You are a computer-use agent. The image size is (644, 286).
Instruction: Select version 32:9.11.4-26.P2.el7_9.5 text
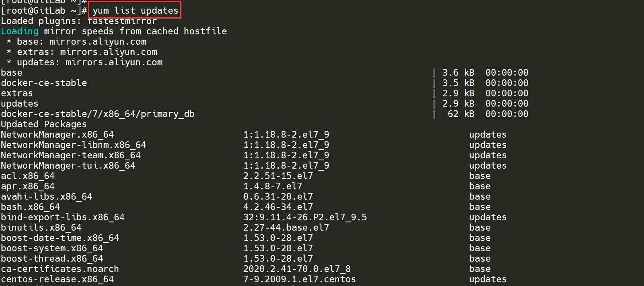click(305, 217)
